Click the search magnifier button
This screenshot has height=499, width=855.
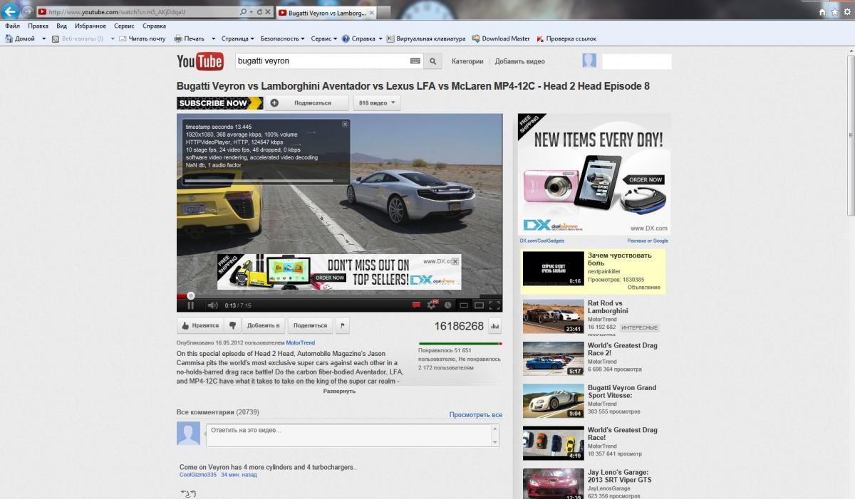point(432,61)
